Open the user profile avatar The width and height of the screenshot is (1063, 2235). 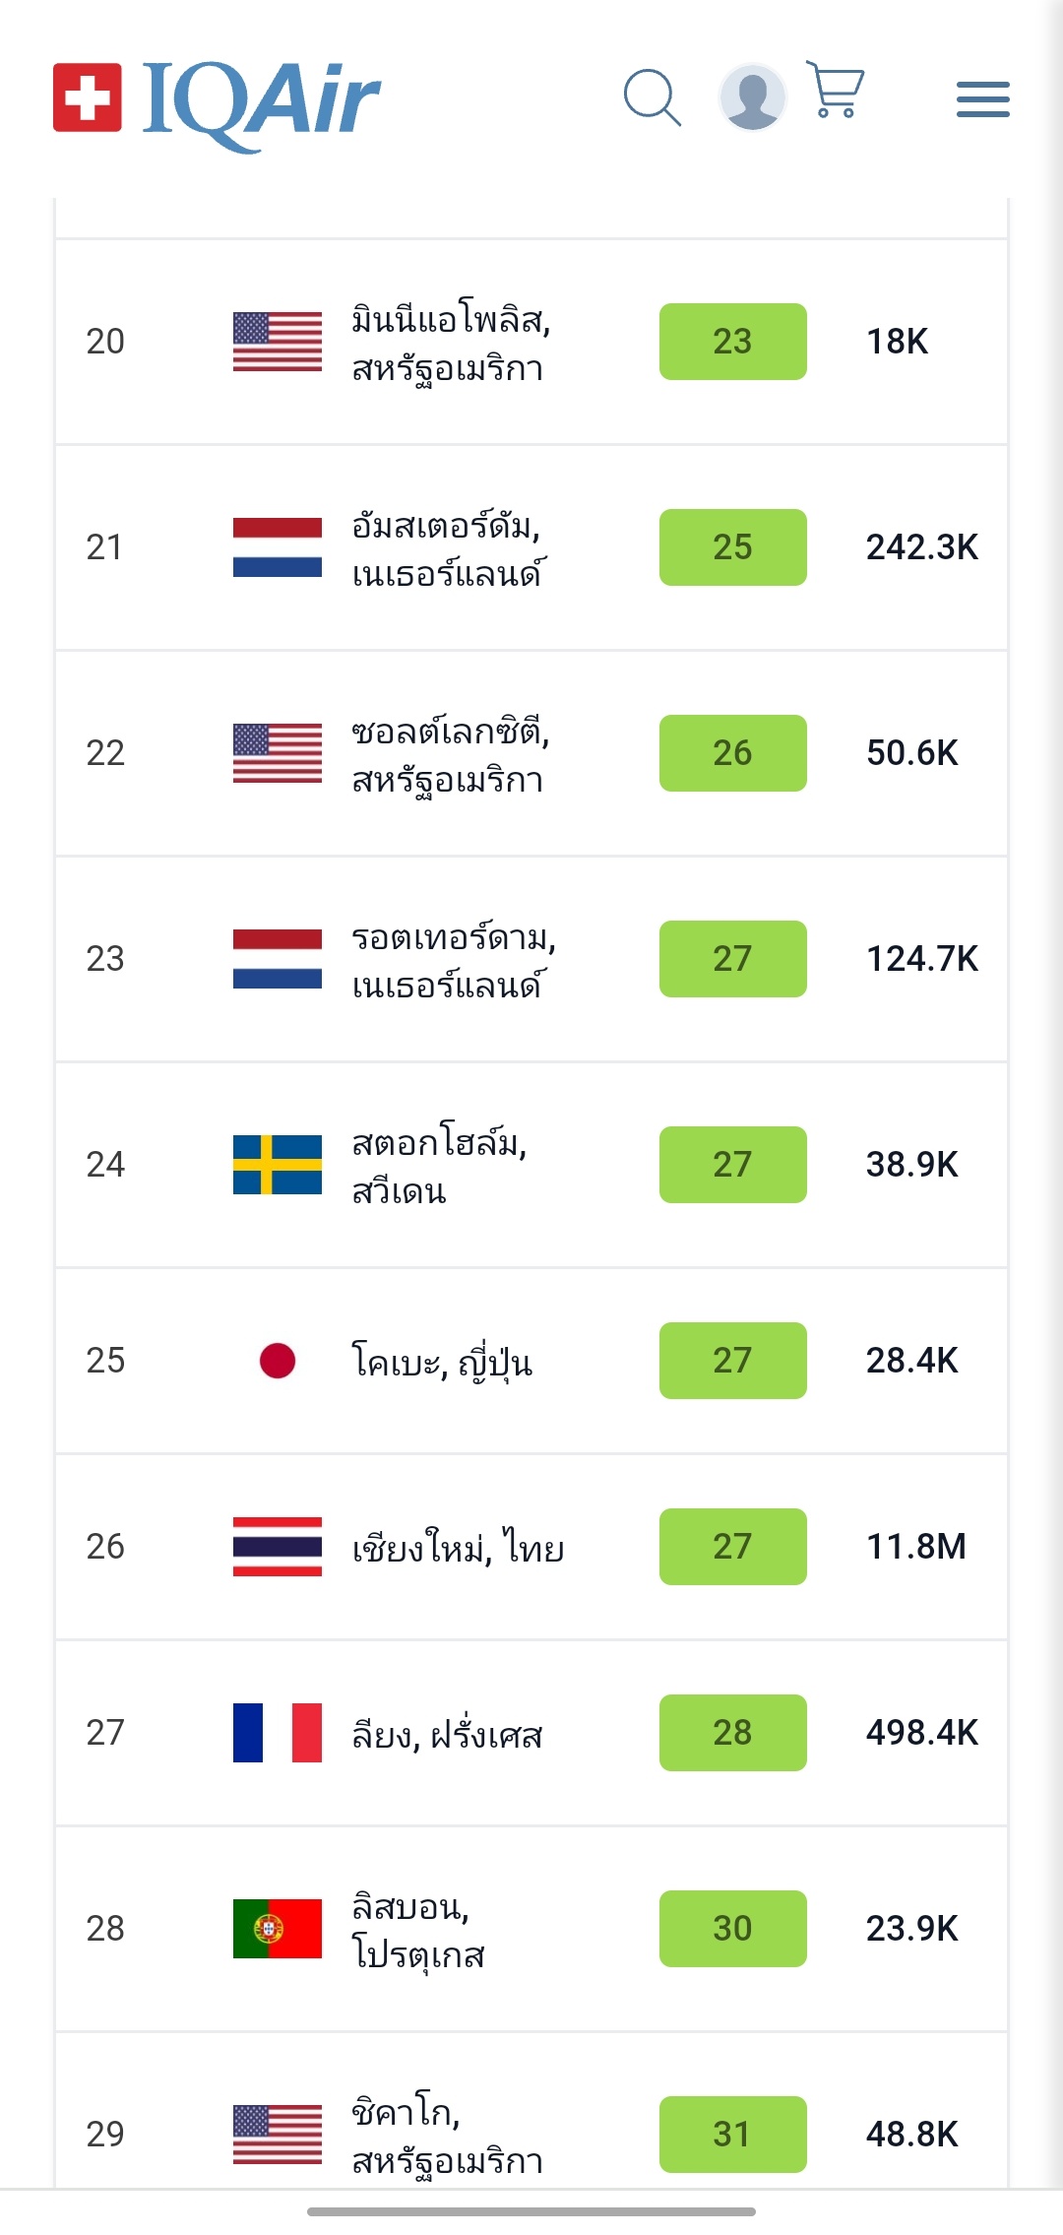(752, 97)
